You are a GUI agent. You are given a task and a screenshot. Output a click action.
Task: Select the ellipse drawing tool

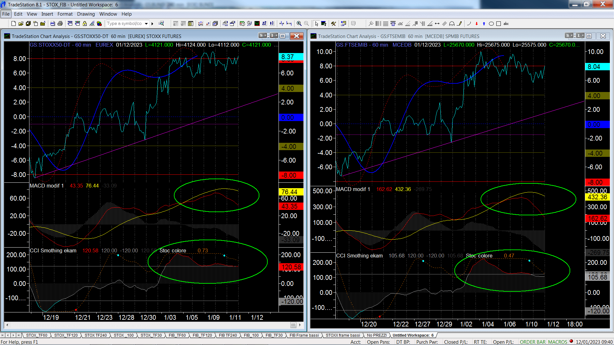pos(491,24)
